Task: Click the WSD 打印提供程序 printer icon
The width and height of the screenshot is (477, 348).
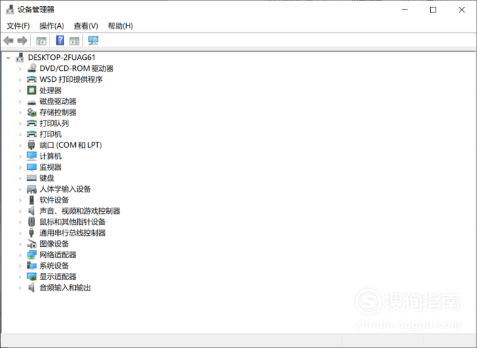Action: [32, 80]
